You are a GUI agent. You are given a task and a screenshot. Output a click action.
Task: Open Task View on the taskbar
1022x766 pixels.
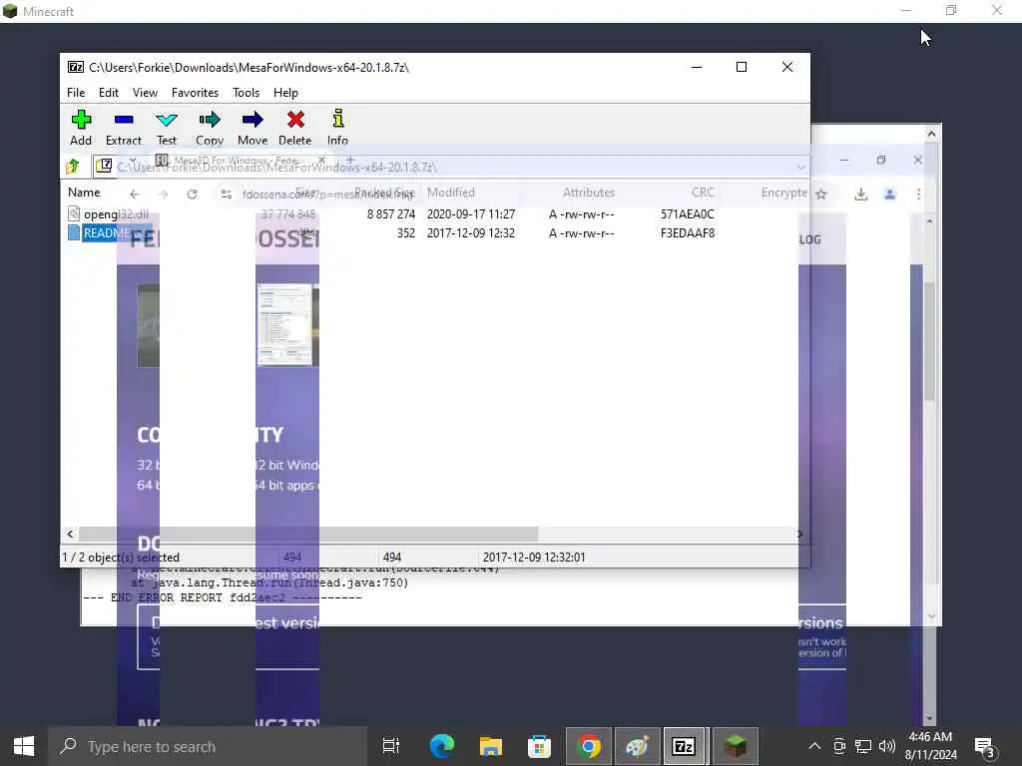click(391, 746)
